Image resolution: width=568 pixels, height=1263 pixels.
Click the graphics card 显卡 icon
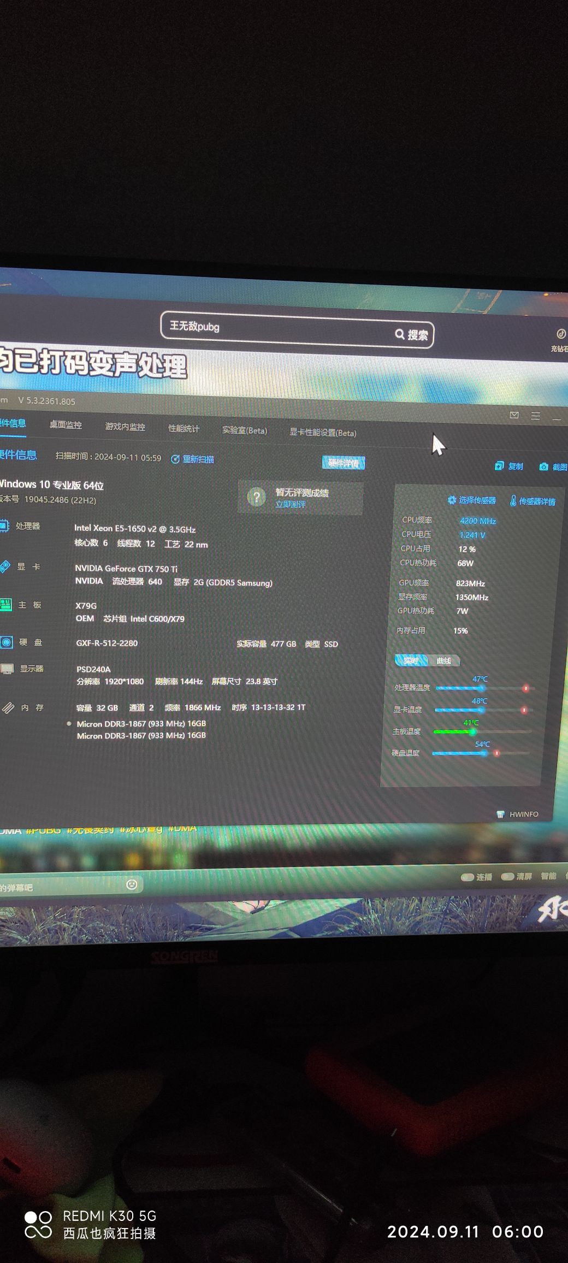[4, 566]
